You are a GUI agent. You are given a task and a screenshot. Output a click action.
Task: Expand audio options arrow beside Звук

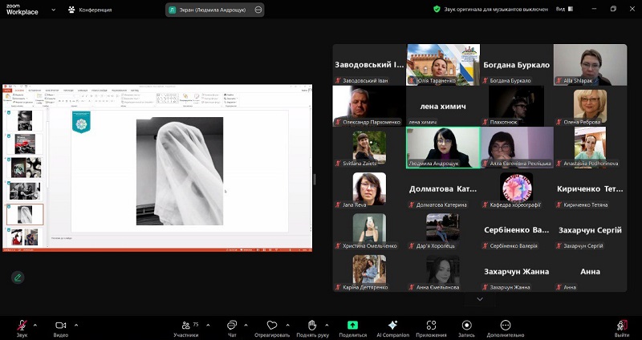click(x=35, y=325)
